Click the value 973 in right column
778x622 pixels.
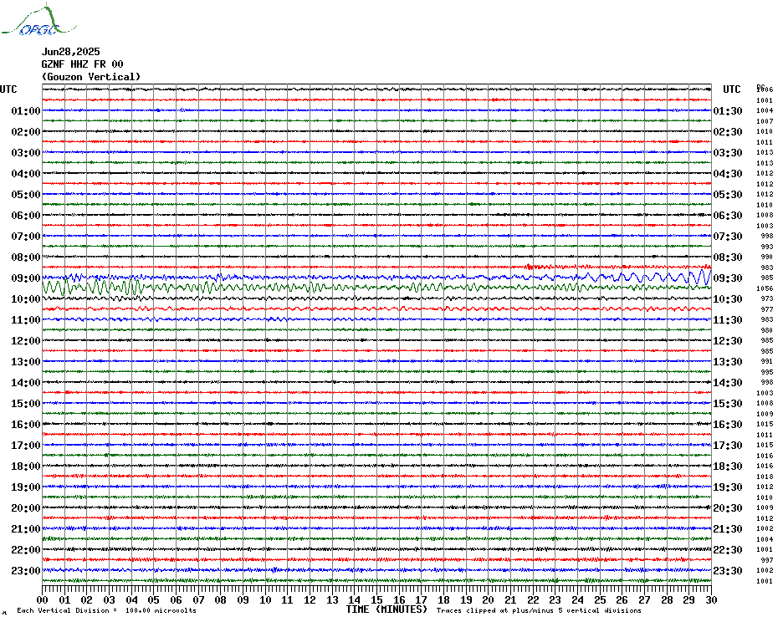[767, 298]
